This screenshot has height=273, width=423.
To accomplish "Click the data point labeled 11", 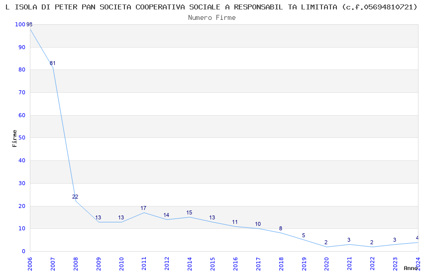I will coord(235,222).
